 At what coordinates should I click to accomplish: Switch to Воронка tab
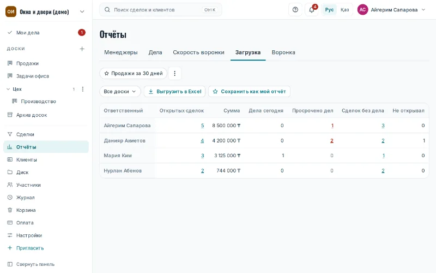tap(283, 52)
